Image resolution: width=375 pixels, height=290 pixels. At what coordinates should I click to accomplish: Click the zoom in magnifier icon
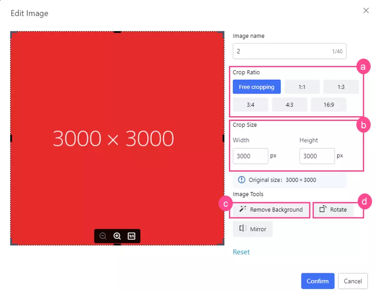(117, 236)
